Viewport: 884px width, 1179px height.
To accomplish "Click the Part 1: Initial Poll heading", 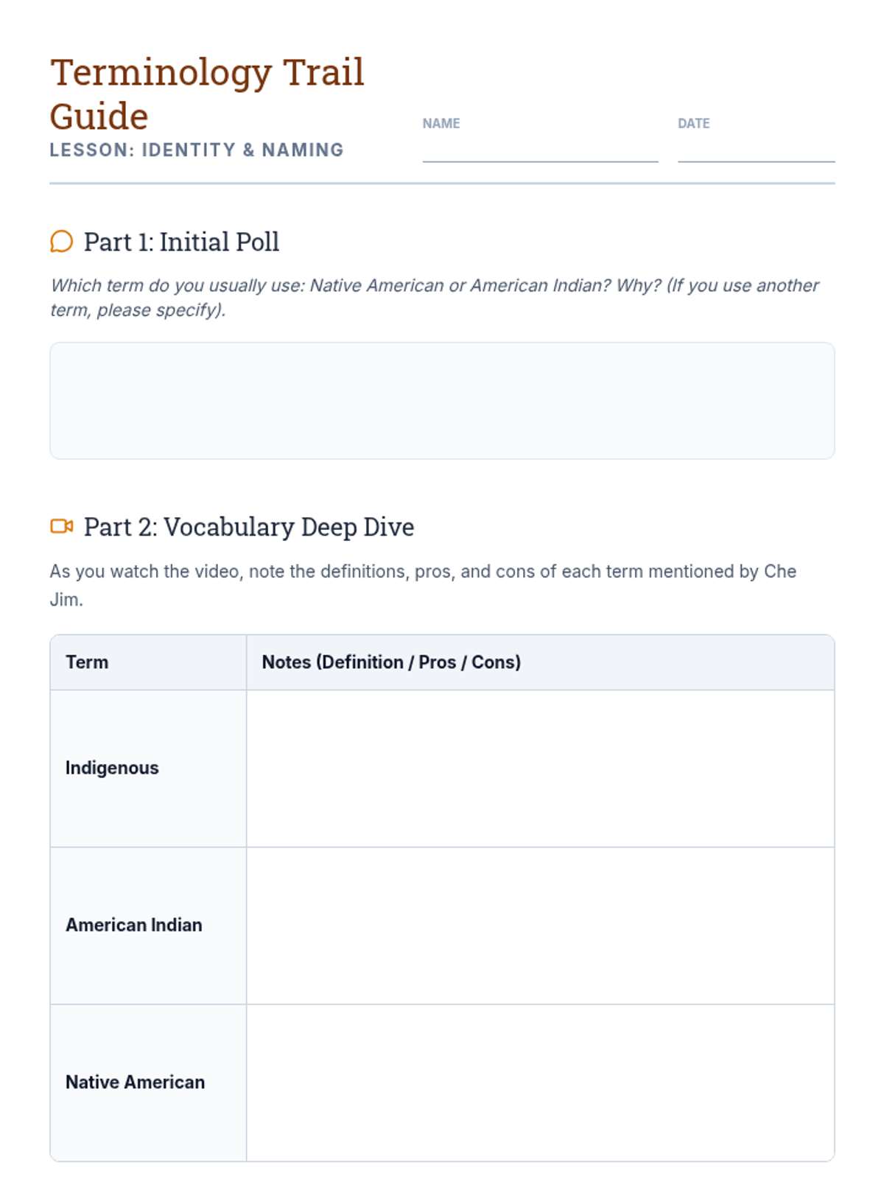I will [x=181, y=242].
